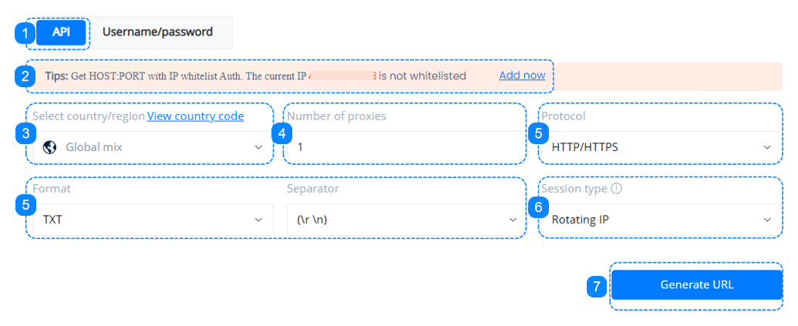Open the HTTP/HTTPS protocol dropdown
The width and height of the screenshot is (798, 326).
[661, 147]
